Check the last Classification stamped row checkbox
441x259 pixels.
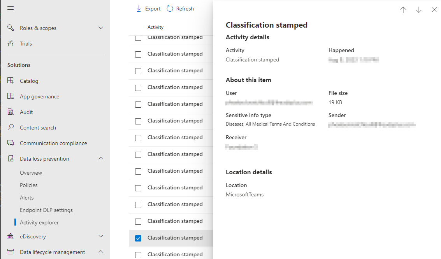point(138,255)
